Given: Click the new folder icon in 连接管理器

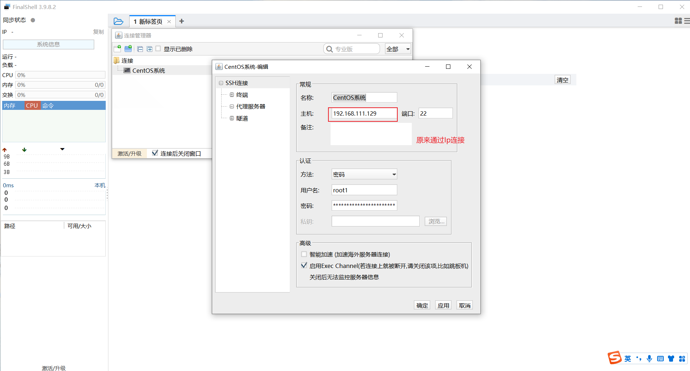Looking at the screenshot, I should [x=128, y=49].
